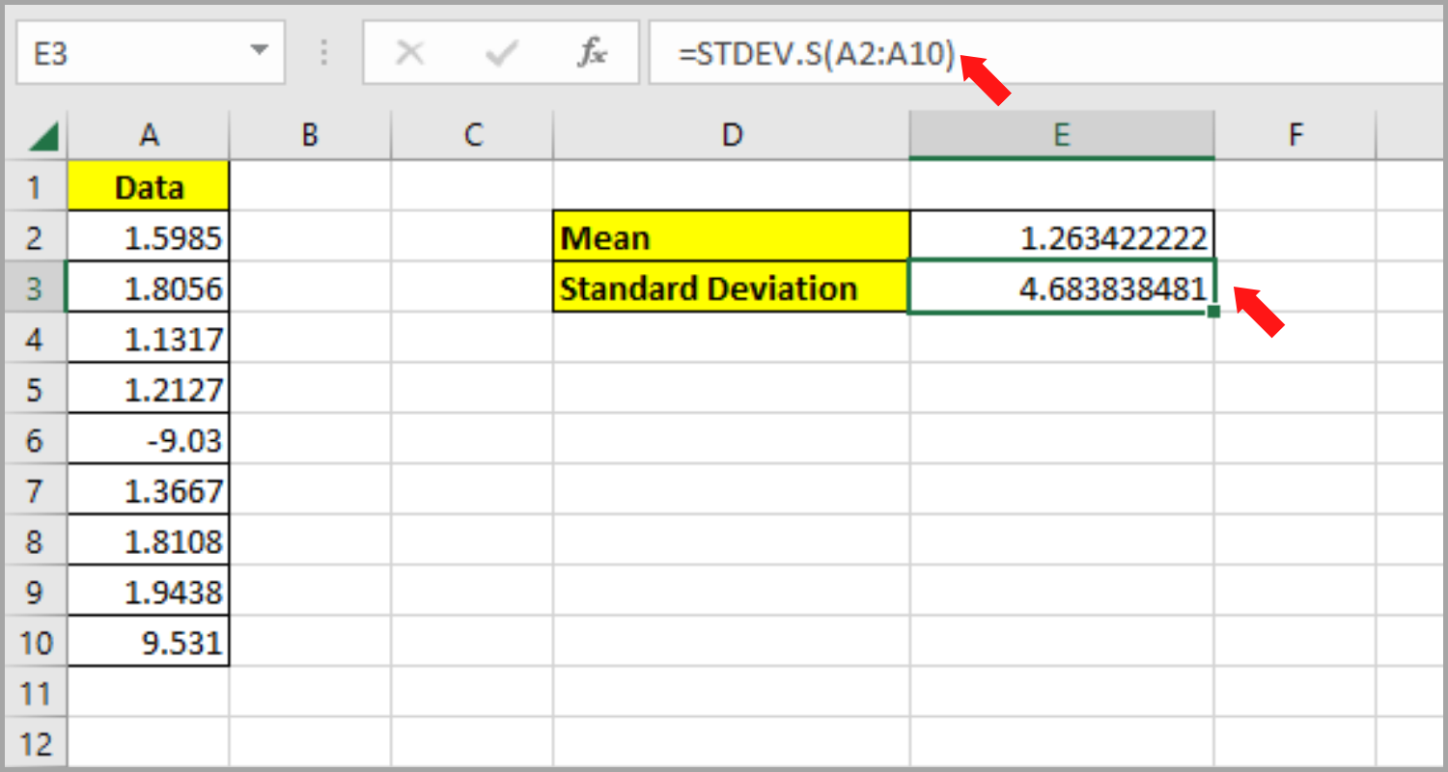Open the Name Box showing E3

tap(145, 53)
